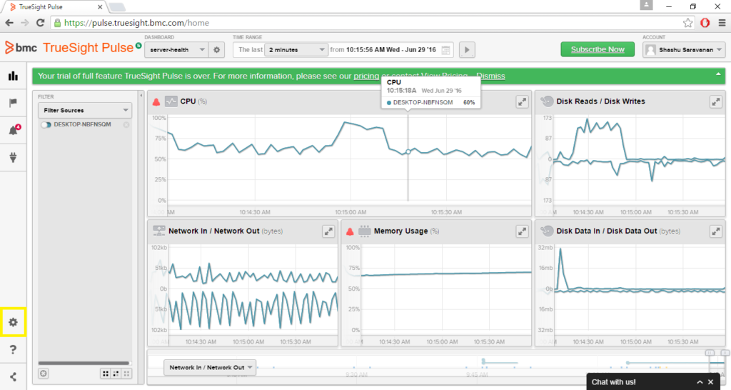Open the calendar date picker icon
Image resolution: width=731 pixels, height=390 pixels.
coord(446,50)
